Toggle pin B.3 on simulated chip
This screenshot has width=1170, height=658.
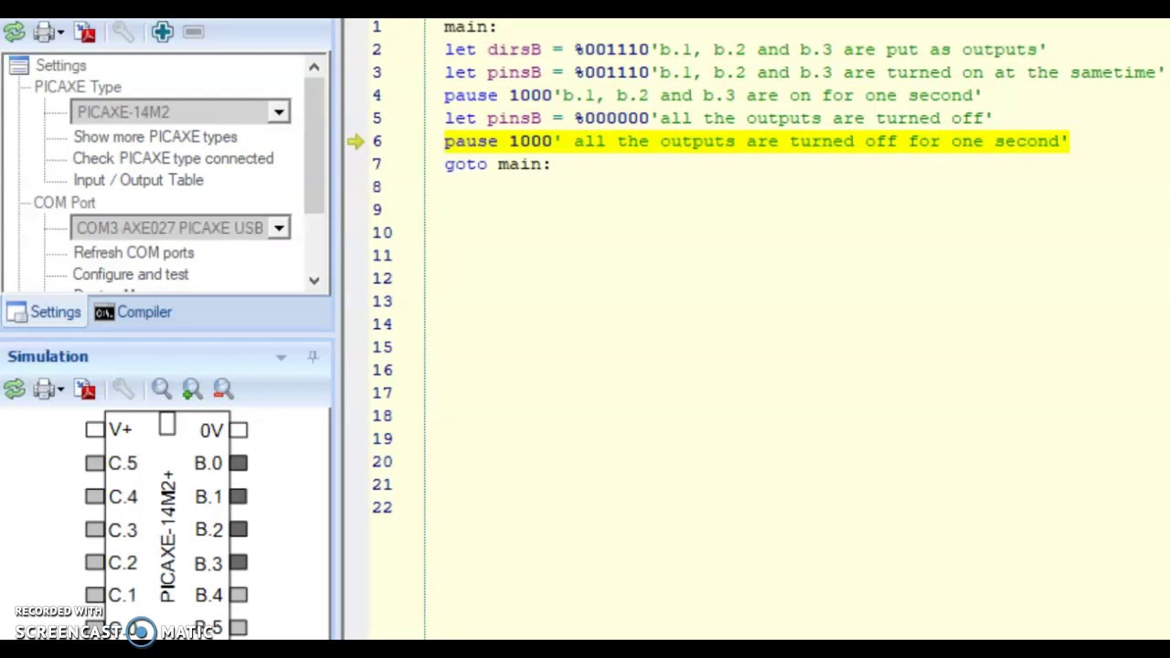[x=239, y=563]
